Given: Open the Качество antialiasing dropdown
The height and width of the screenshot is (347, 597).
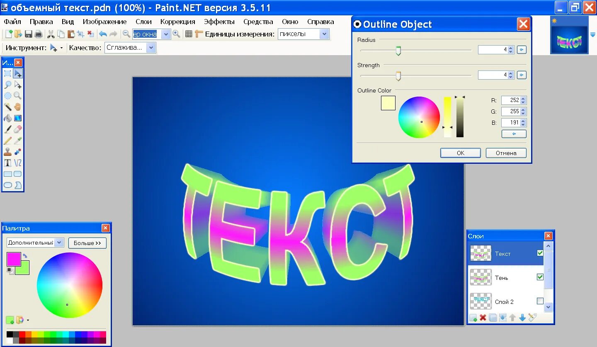Looking at the screenshot, I should click(151, 48).
